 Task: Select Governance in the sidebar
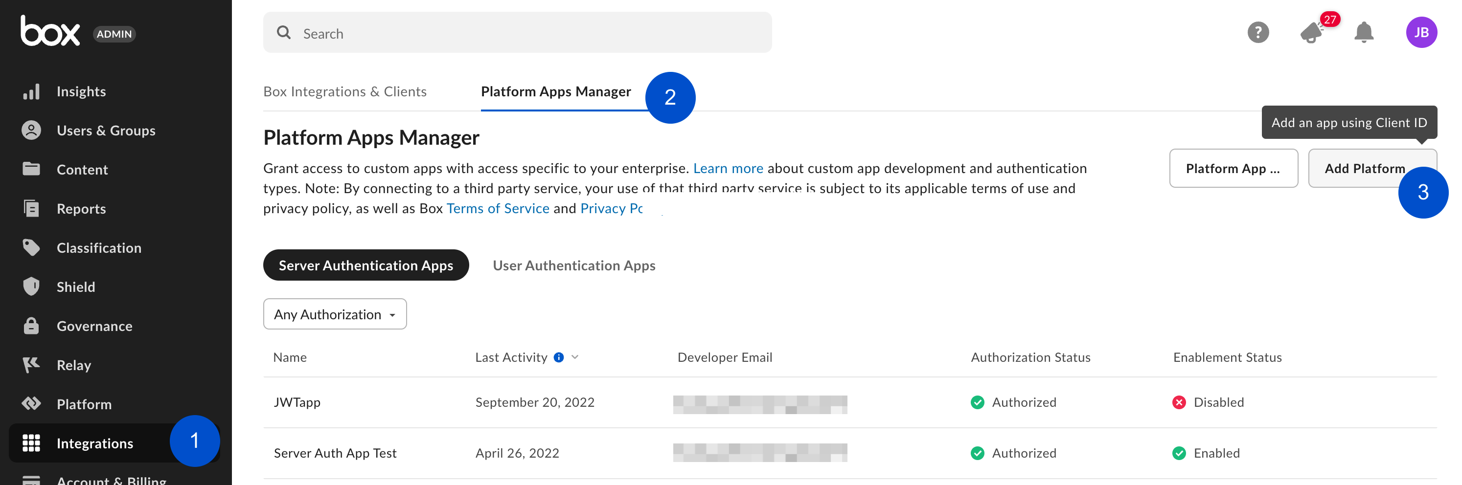pos(93,326)
